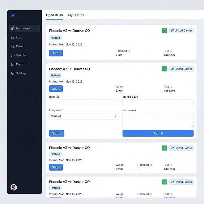Click the Reports chart icon
204x204 pixels.
(x=13, y=64)
